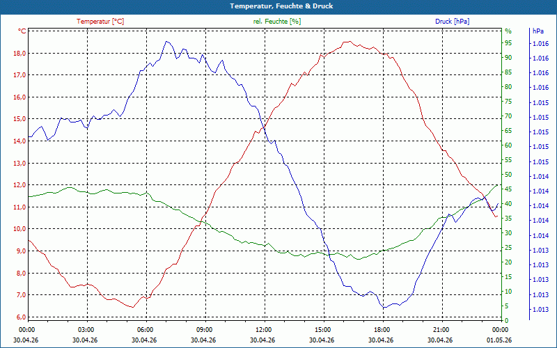Click the "hPa" unit atop the pressure axis

coord(538,31)
